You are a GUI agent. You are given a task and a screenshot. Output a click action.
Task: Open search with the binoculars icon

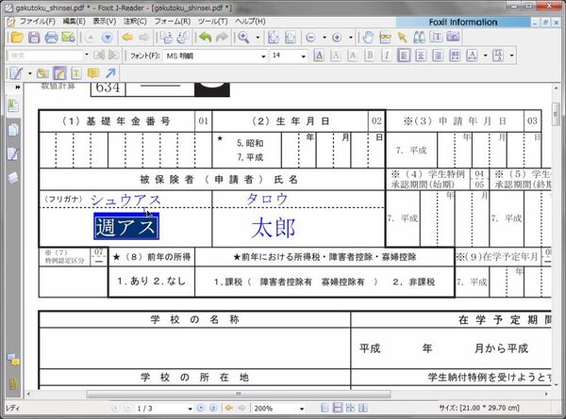coord(419,37)
